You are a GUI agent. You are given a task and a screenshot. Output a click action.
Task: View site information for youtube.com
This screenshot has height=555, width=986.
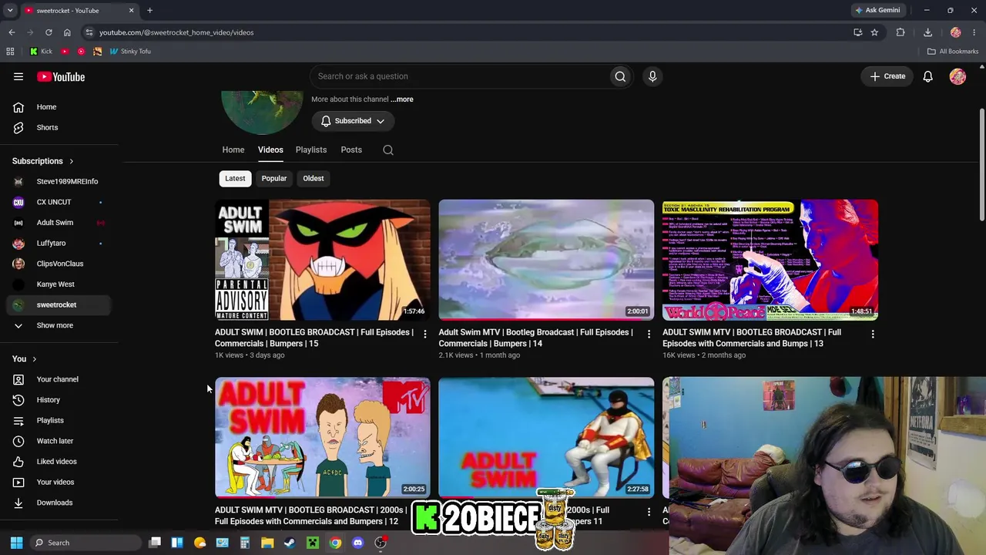(x=89, y=32)
